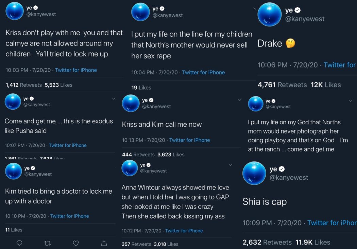This screenshot has width=357, height=249.
Task: Expand the chevron menu on 'Come and get me' tweet
Action: pos(114,99)
